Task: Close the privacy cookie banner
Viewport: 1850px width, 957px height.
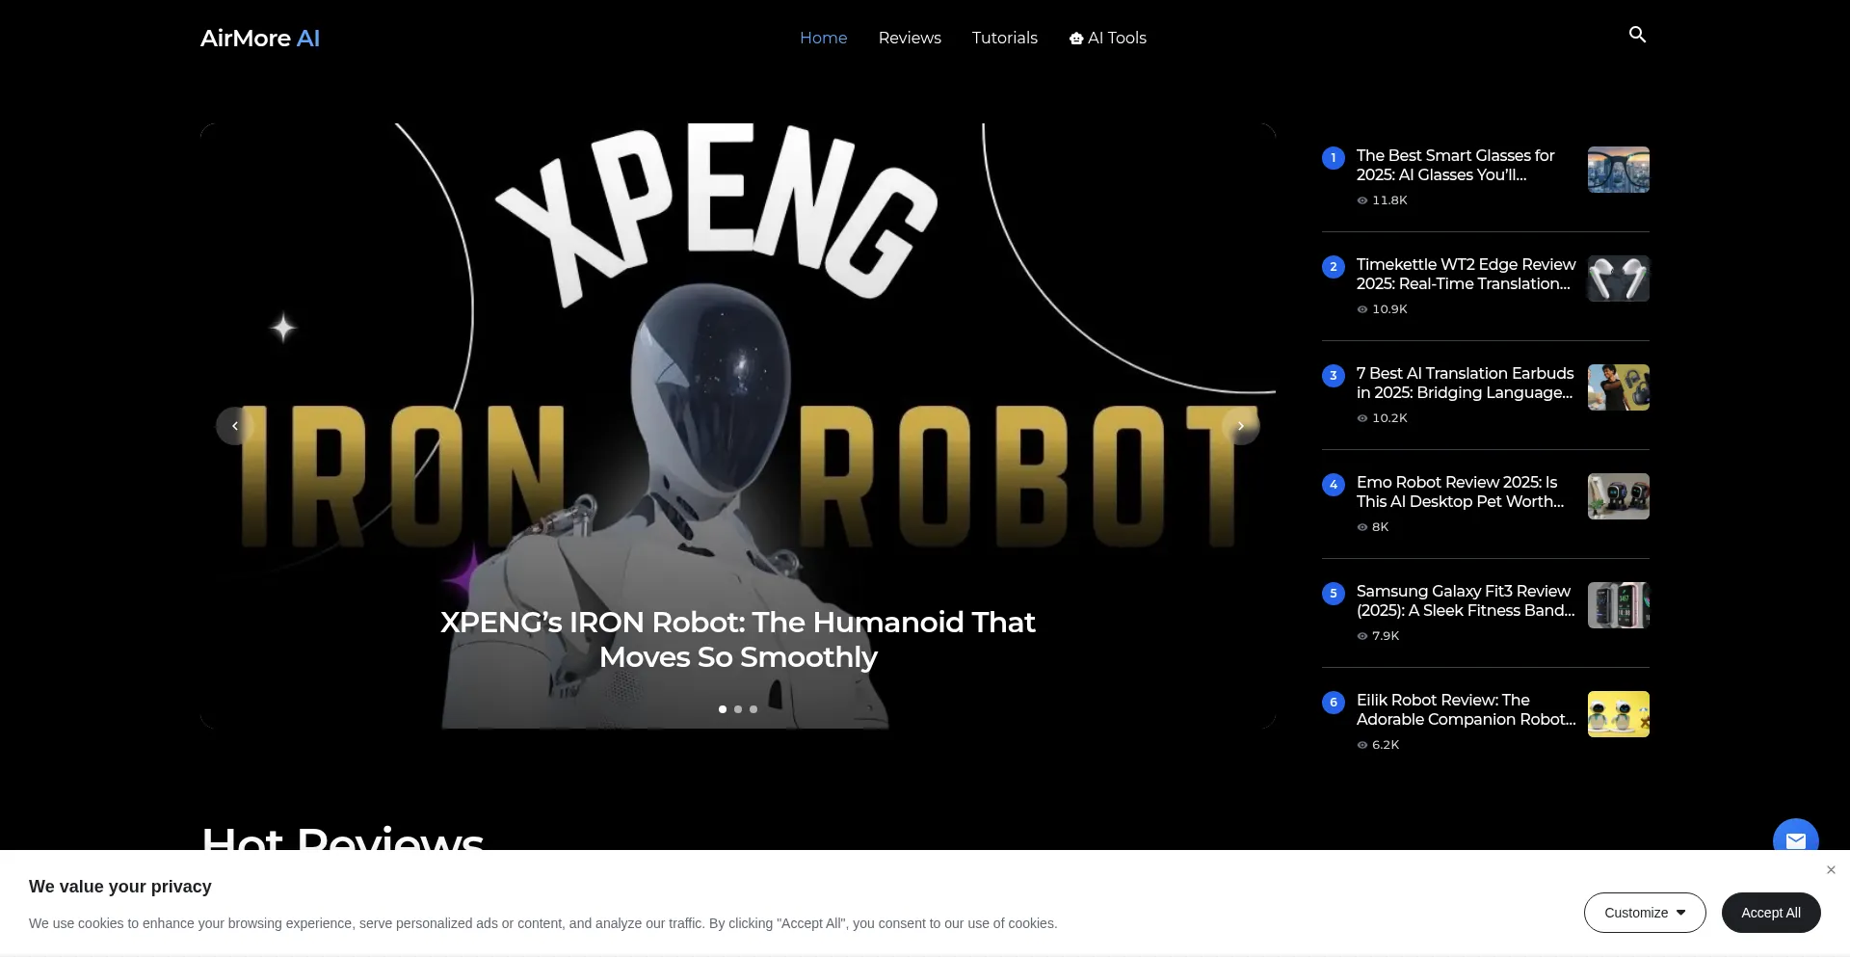Action: 1831,870
